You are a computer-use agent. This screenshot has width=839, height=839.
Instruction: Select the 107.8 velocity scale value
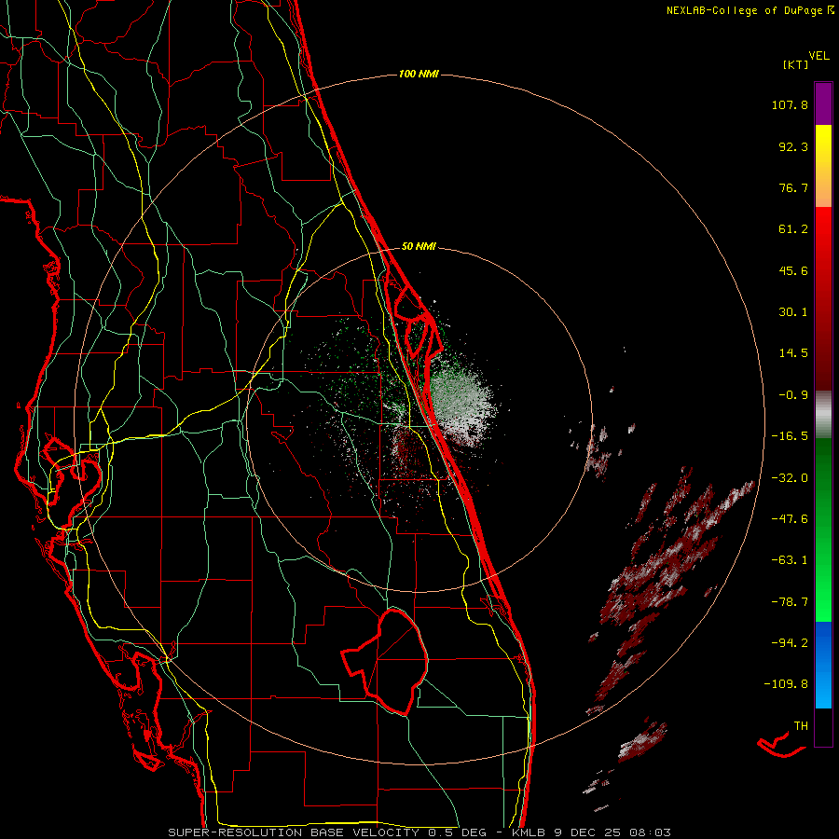click(x=790, y=104)
